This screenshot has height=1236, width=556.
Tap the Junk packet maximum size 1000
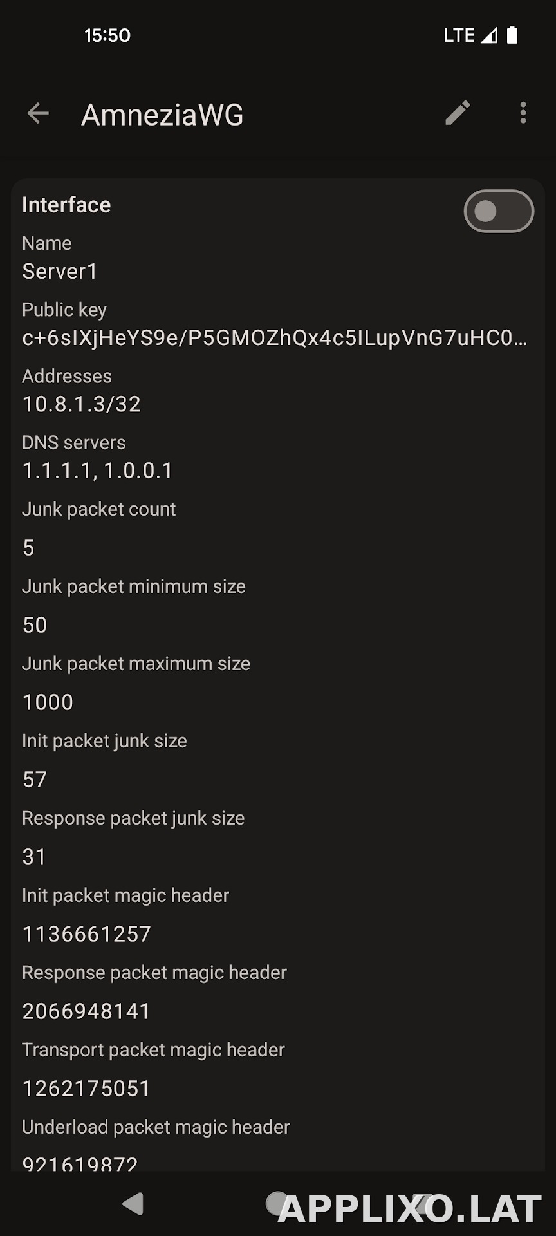[x=48, y=702]
